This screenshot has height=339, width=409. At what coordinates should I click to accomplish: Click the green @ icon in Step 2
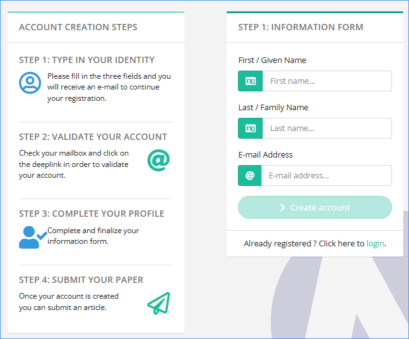click(158, 160)
